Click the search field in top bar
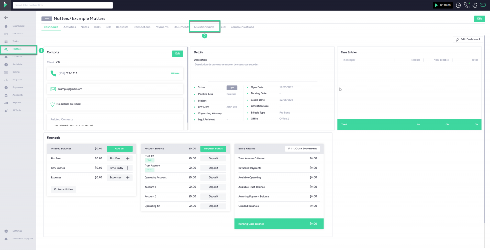The image size is (490, 250). click(63, 5)
